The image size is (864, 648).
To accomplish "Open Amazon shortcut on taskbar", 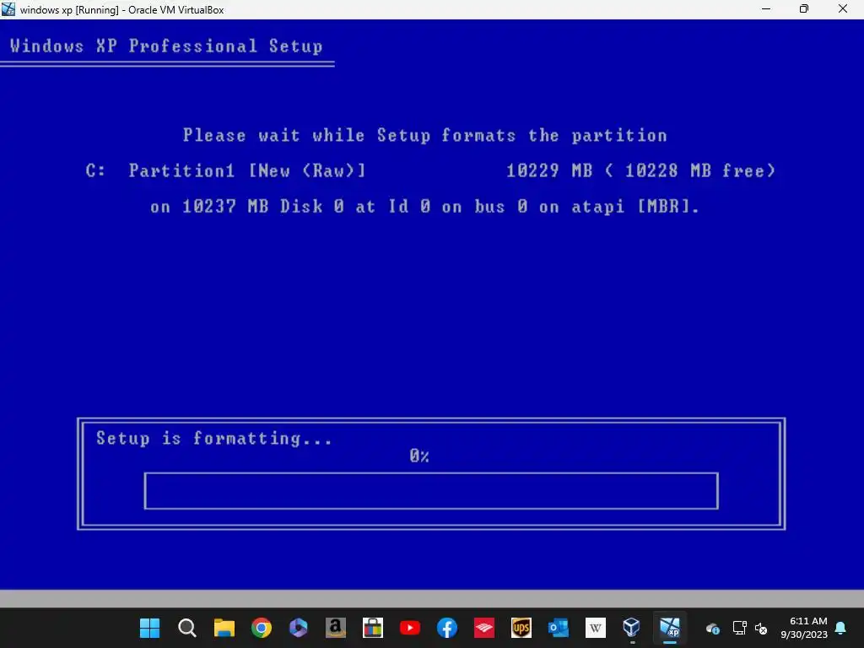I will [x=336, y=628].
